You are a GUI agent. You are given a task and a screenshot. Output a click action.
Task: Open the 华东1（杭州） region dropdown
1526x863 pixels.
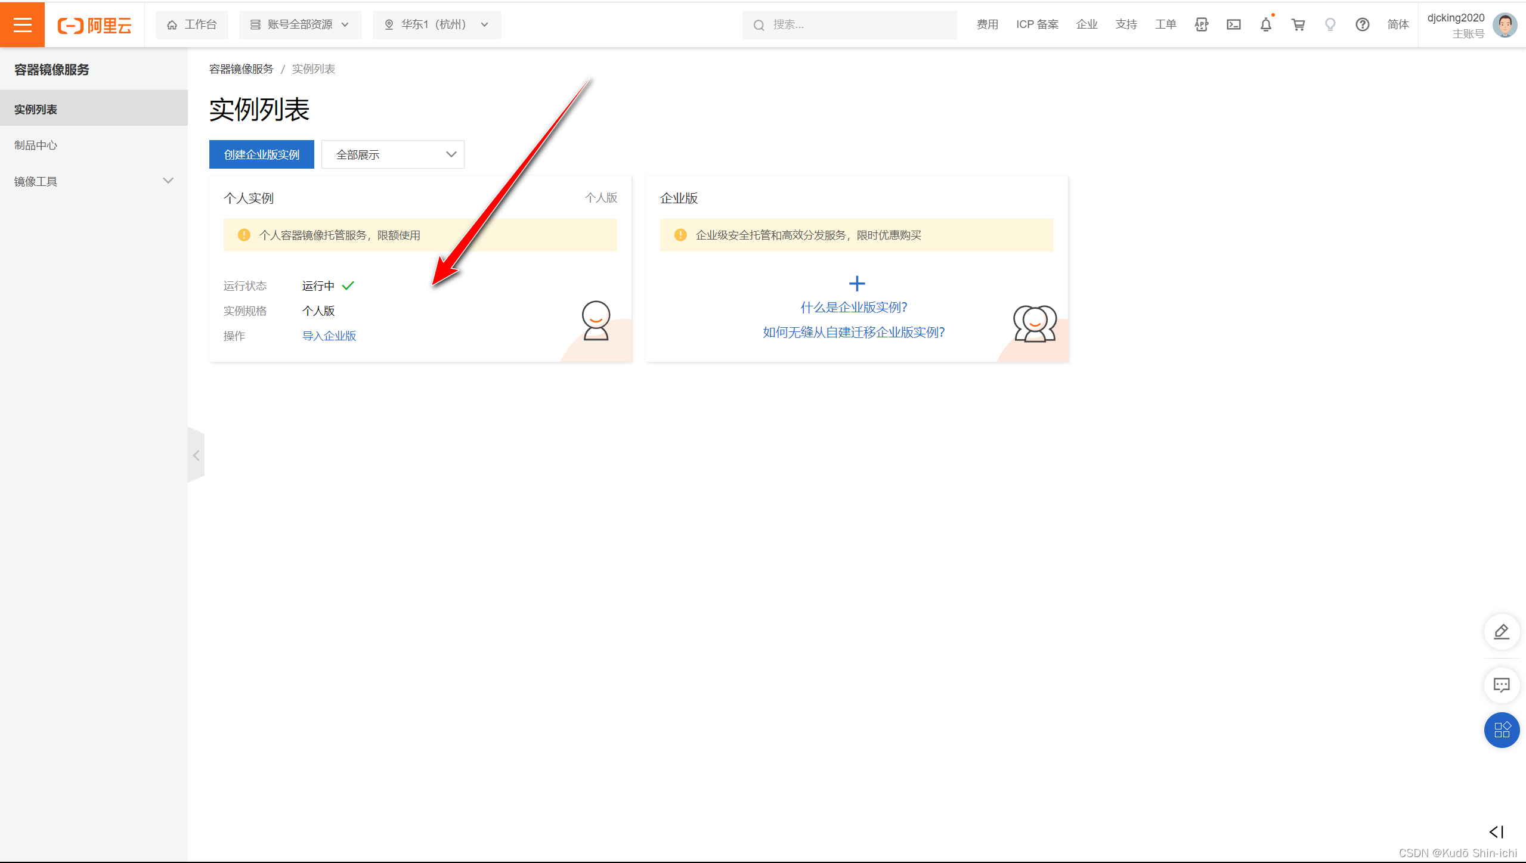point(437,24)
